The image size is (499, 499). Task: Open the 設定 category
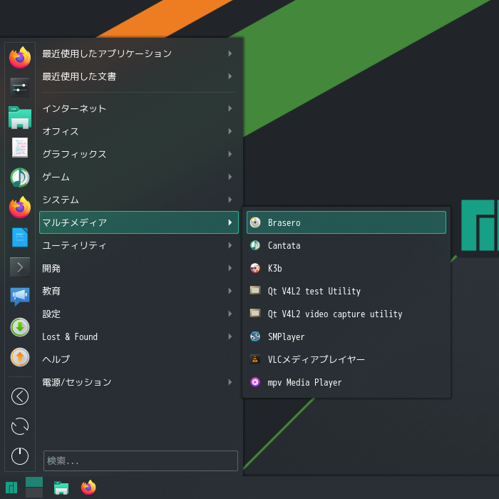[139, 314]
